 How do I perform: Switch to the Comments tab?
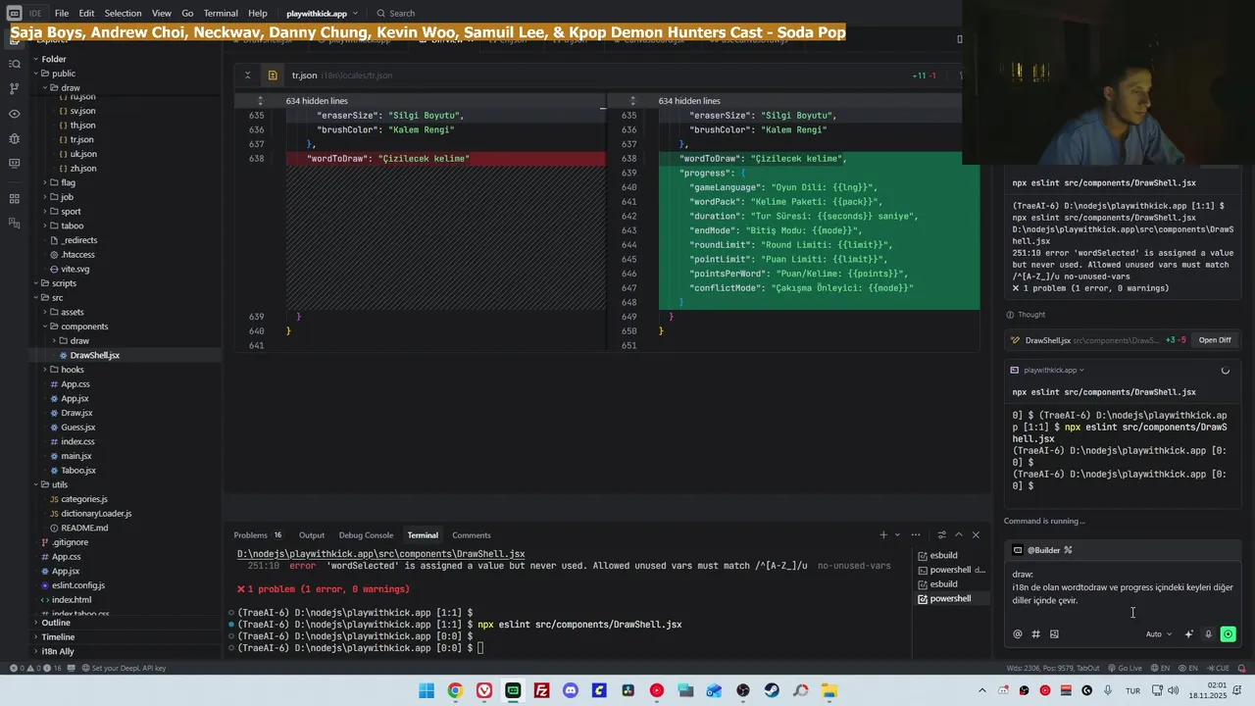[472, 535]
